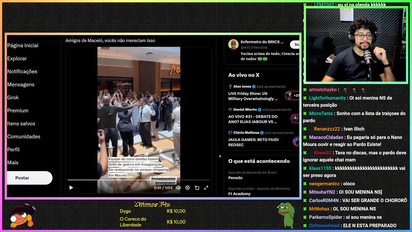Image resolution: width=412 pixels, height=232 pixels.
Task: Click video timestamp 0:41 / 1:04
Action: [x=163, y=188]
